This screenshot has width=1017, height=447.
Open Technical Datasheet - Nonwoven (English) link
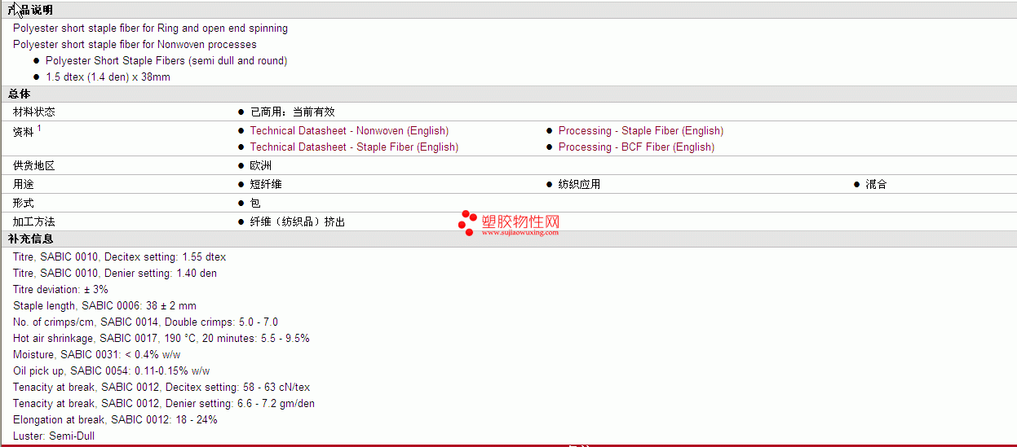click(349, 130)
